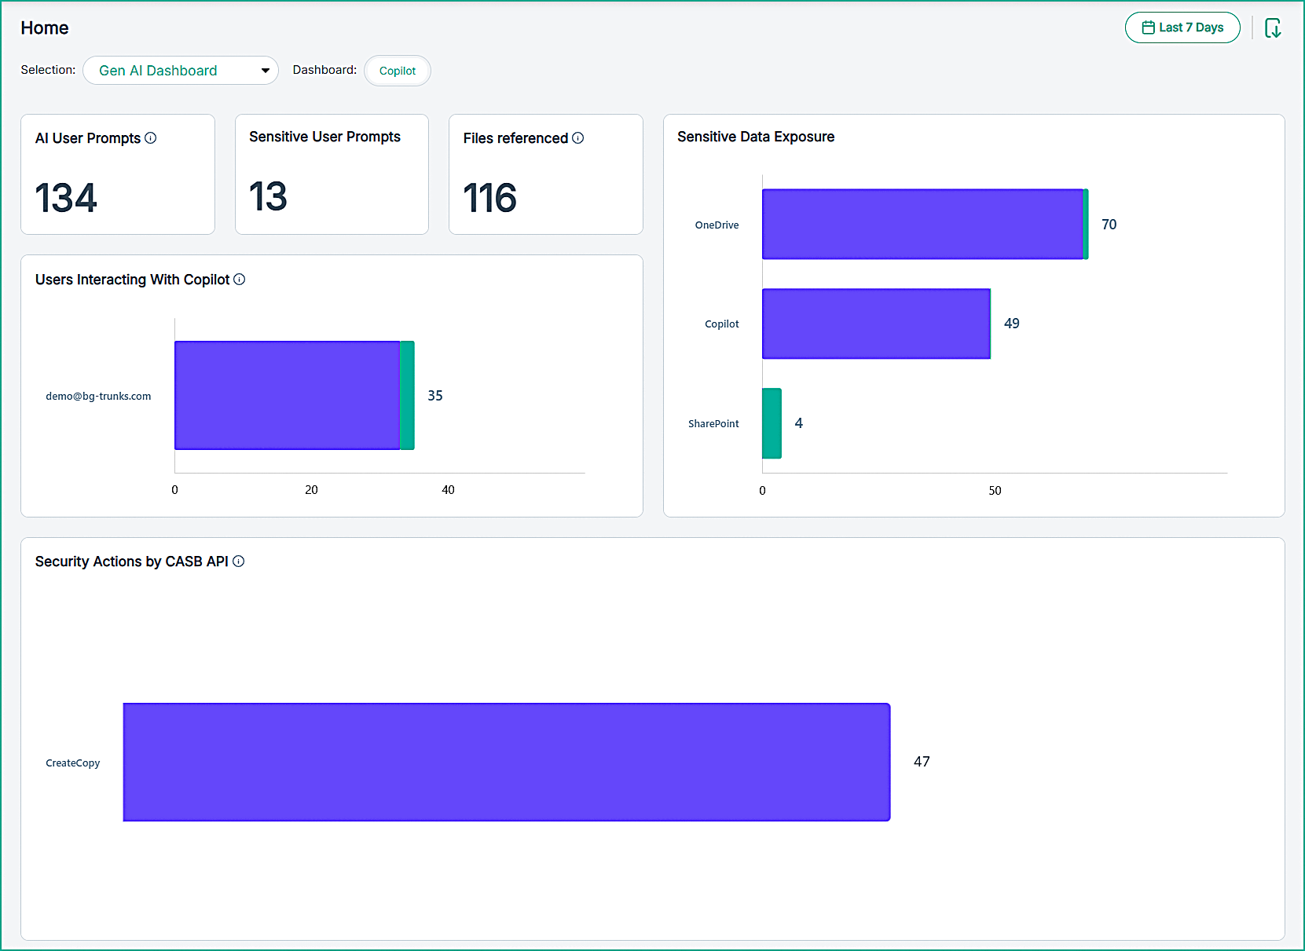
Task: Click the CreateCopy security action bar
Action: [506, 762]
